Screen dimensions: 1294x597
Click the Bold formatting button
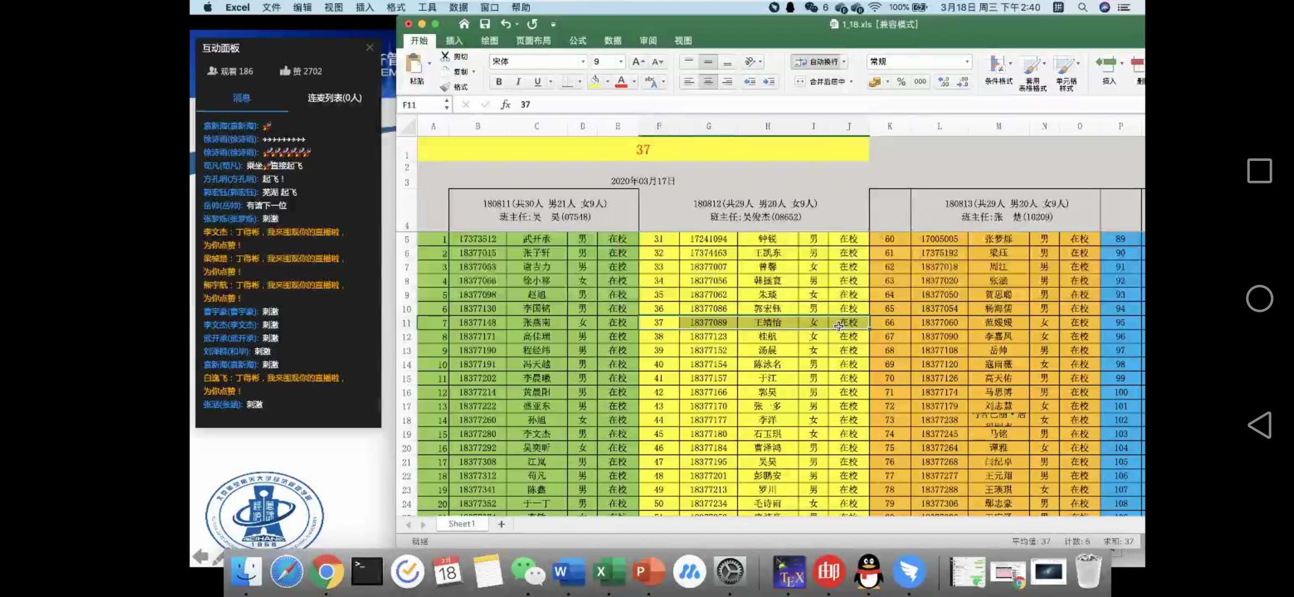(x=499, y=82)
